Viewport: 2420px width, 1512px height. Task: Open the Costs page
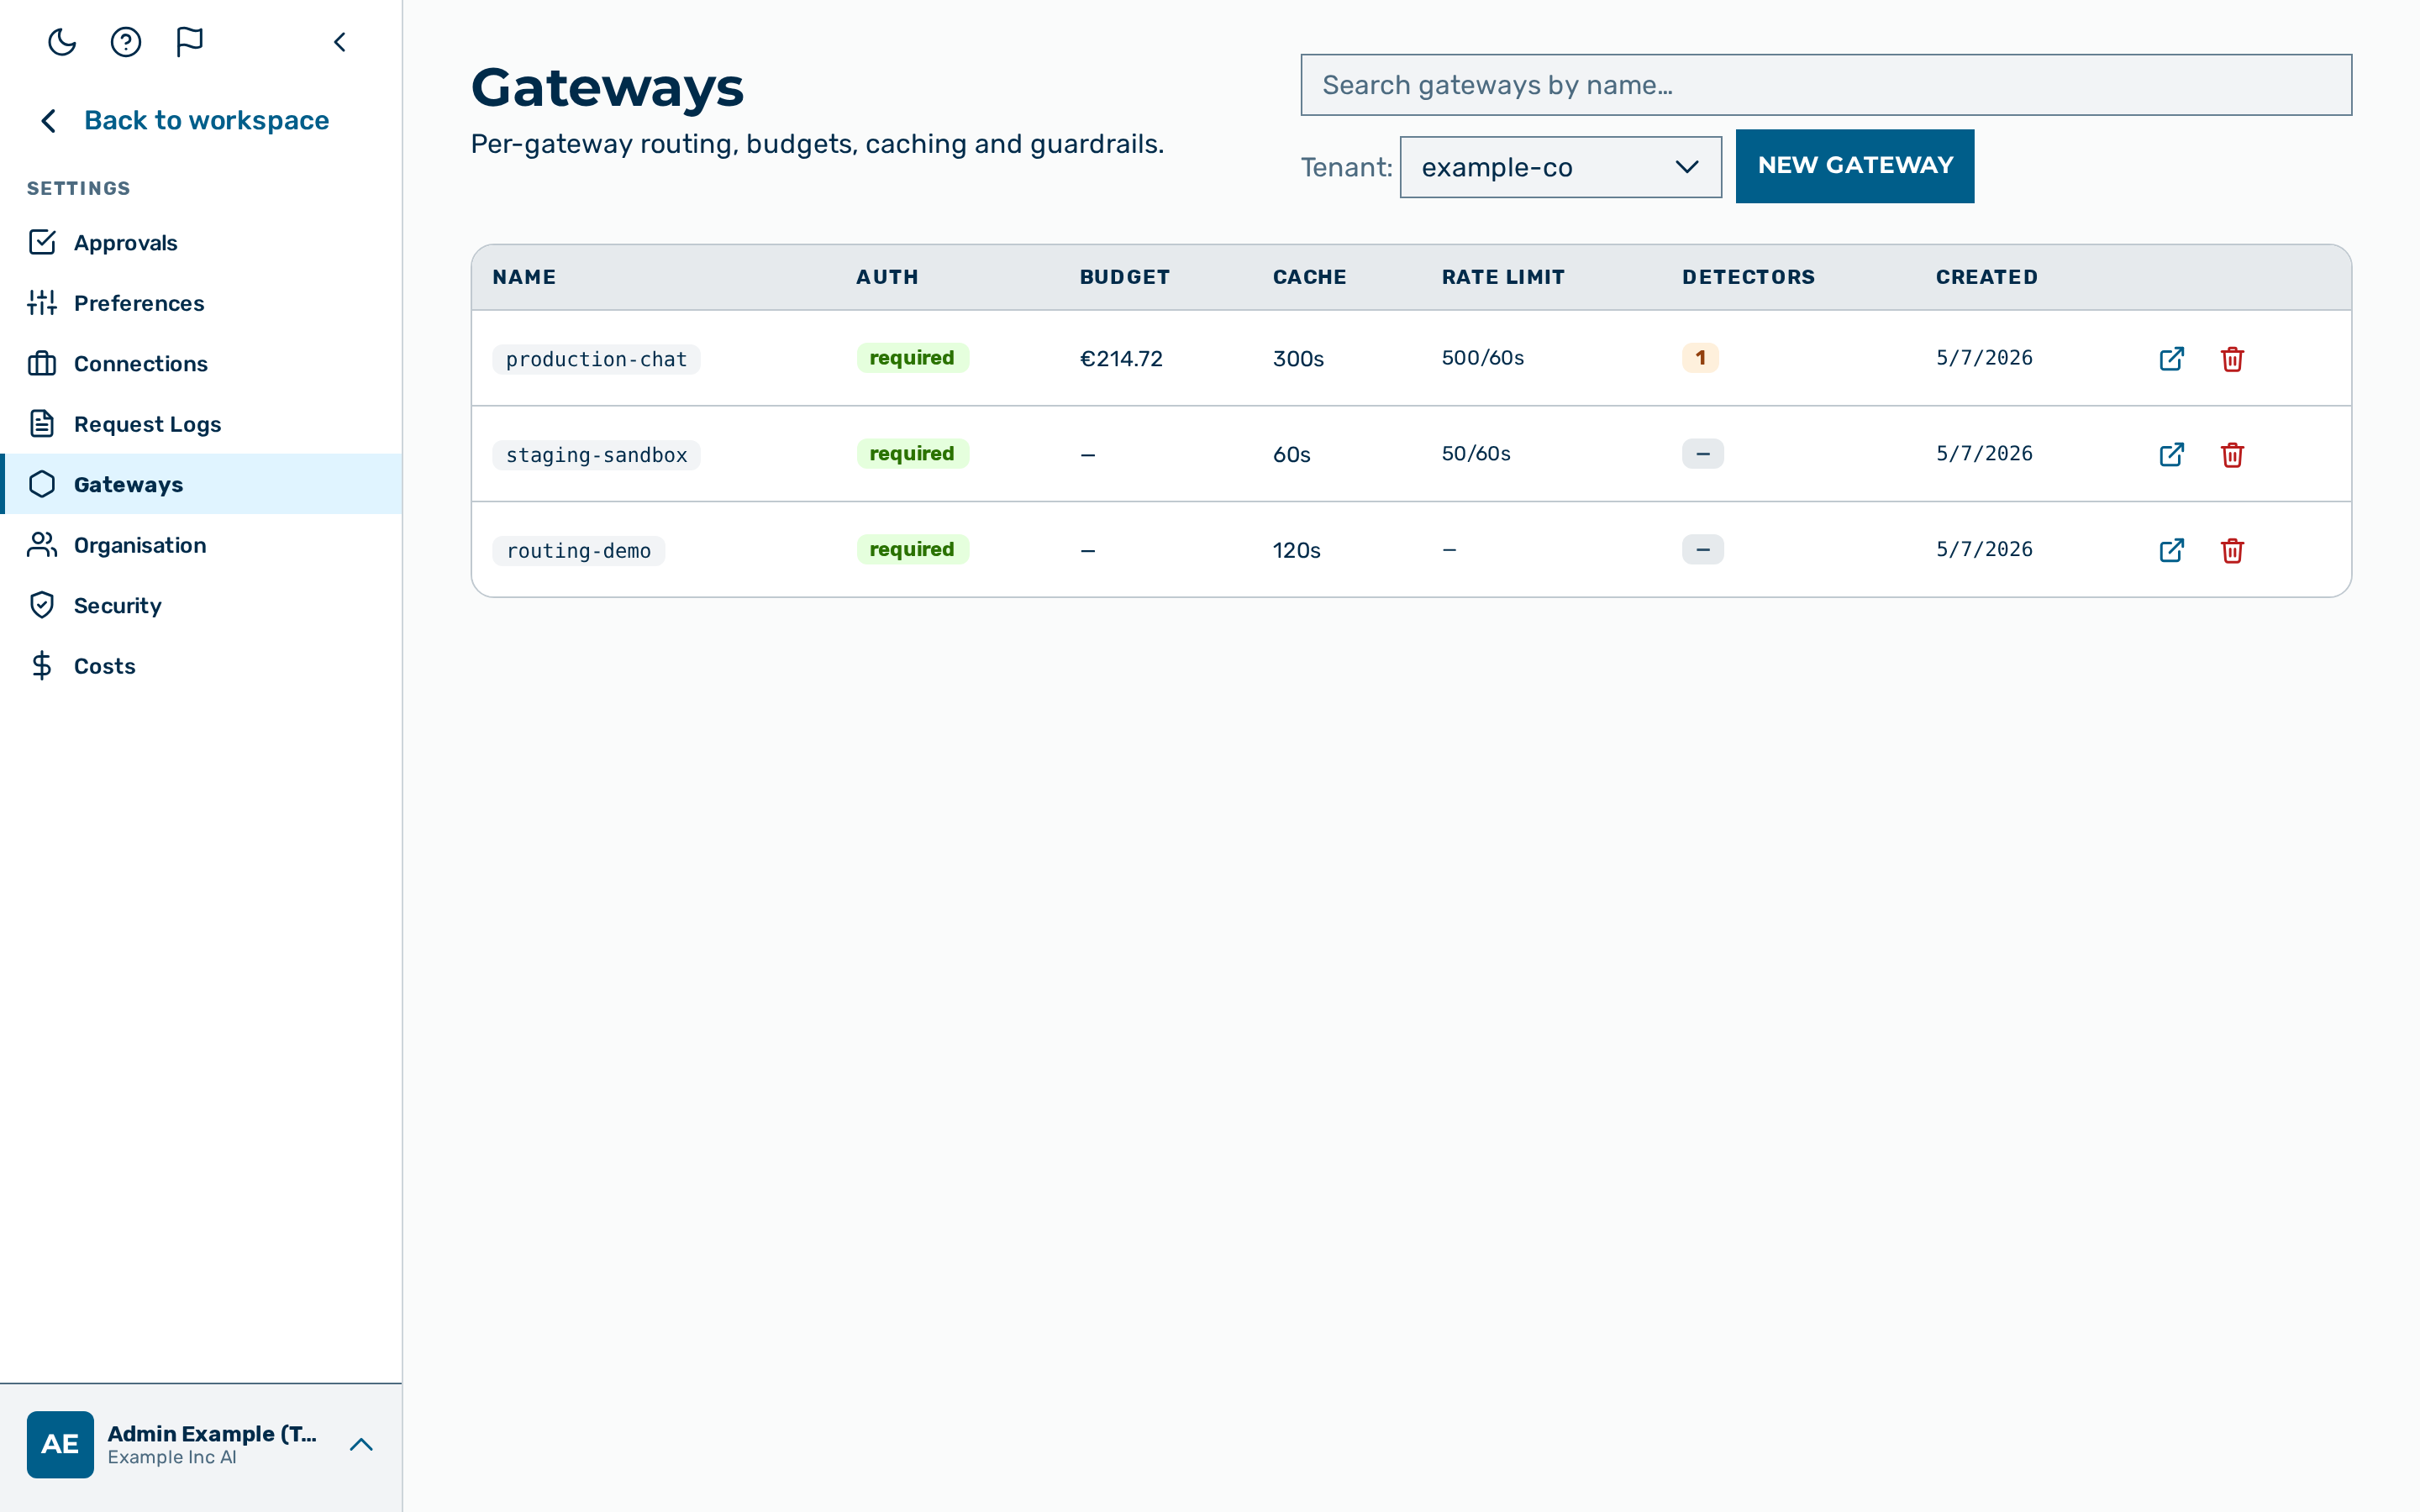(x=201, y=666)
